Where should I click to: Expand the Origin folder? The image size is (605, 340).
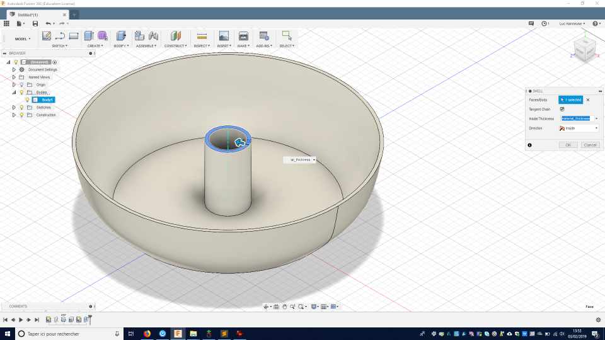(x=14, y=85)
